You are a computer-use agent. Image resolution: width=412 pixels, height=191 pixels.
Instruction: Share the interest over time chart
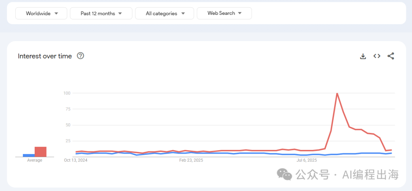tap(391, 56)
